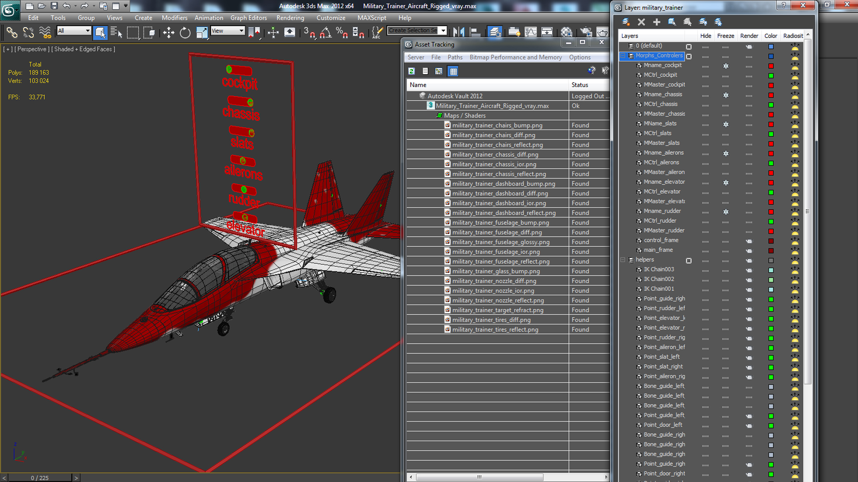Click the Use Pivot Point Center icon
The height and width of the screenshot is (482, 858).
tap(254, 32)
